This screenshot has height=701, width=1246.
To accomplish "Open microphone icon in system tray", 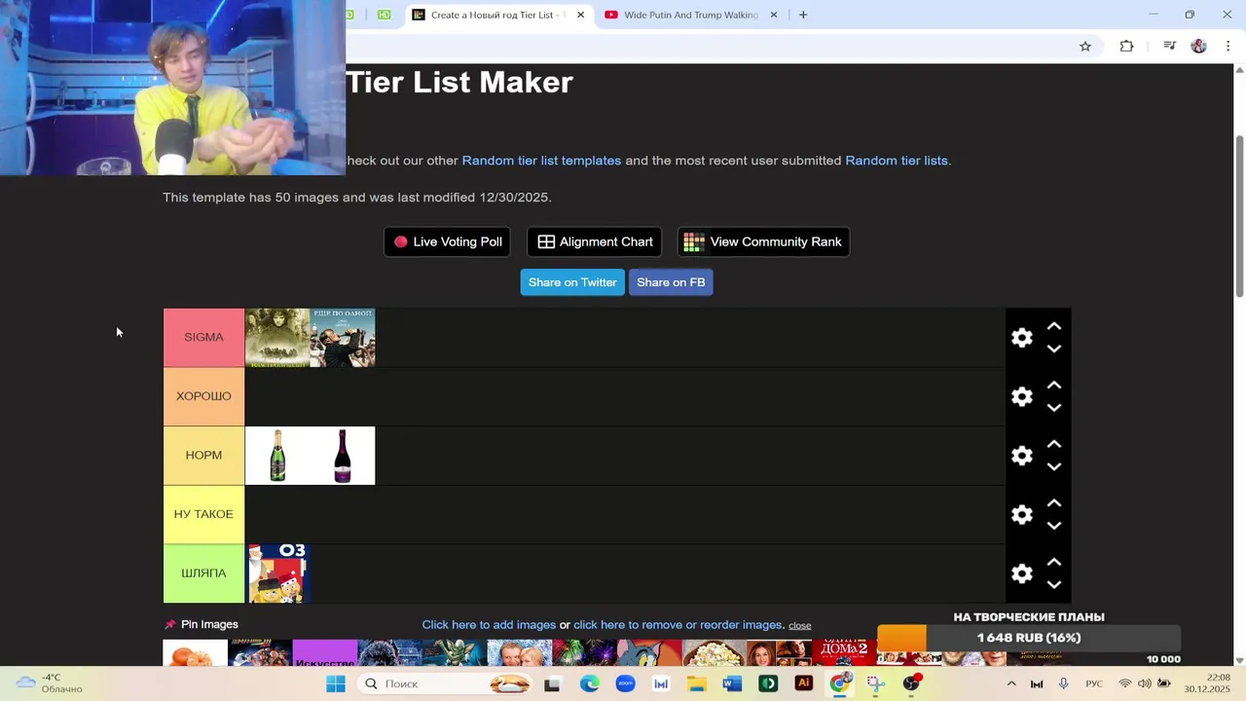I will pos(1063,683).
